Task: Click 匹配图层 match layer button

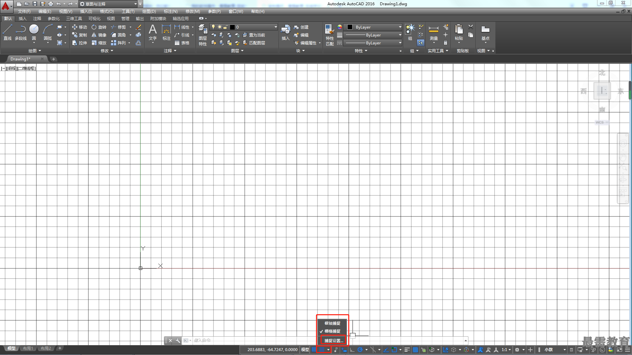Action: point(254,43)
